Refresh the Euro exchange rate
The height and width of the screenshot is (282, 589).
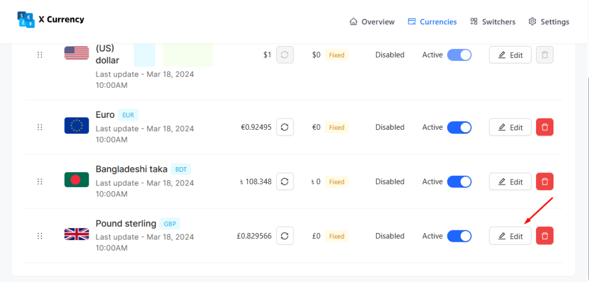(x=285, y=127)
